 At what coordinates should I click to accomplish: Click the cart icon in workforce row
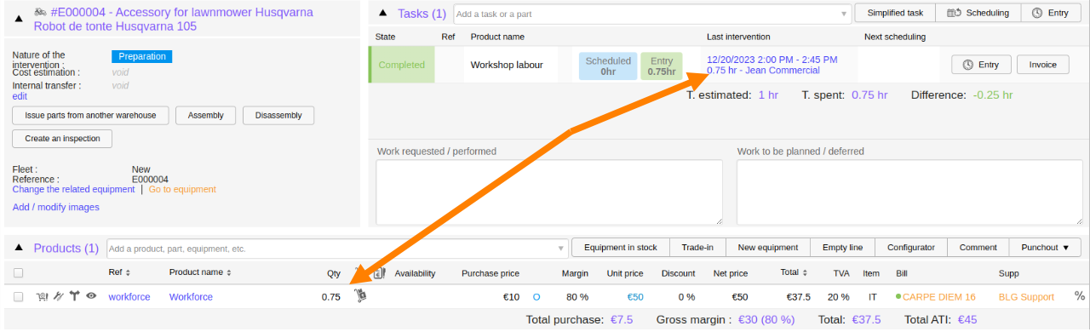coord(42,297)
